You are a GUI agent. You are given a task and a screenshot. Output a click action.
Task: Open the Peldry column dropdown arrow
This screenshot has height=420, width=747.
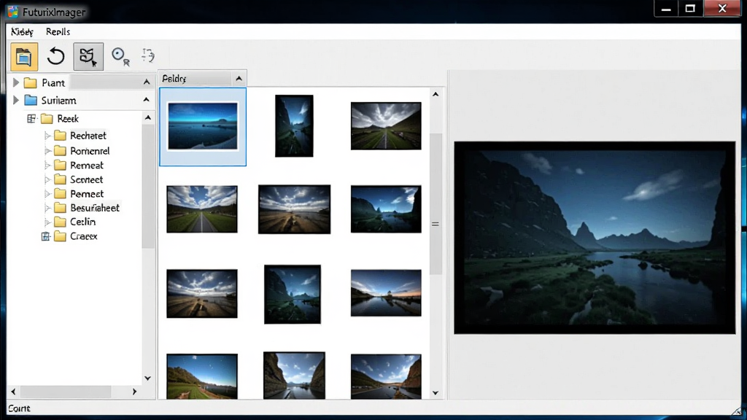(x=239, y=78)
